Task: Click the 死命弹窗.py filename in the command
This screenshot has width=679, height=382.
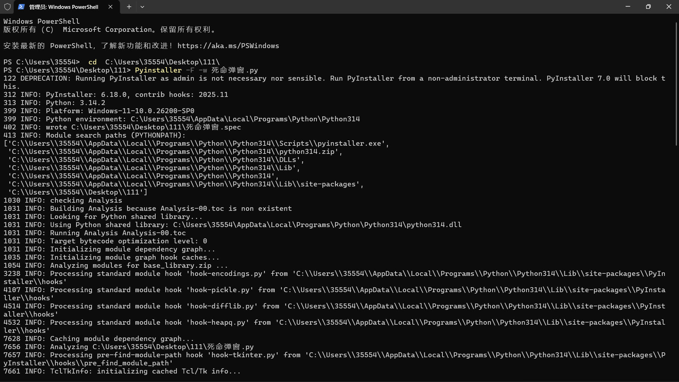Action: pyautogui.click(x=234, y=70)
